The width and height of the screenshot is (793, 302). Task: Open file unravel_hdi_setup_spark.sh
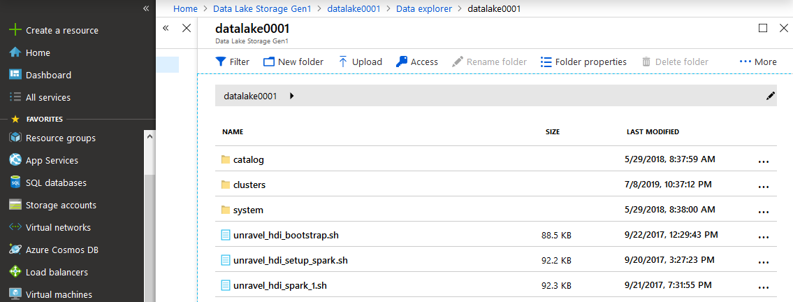point(291,261)
